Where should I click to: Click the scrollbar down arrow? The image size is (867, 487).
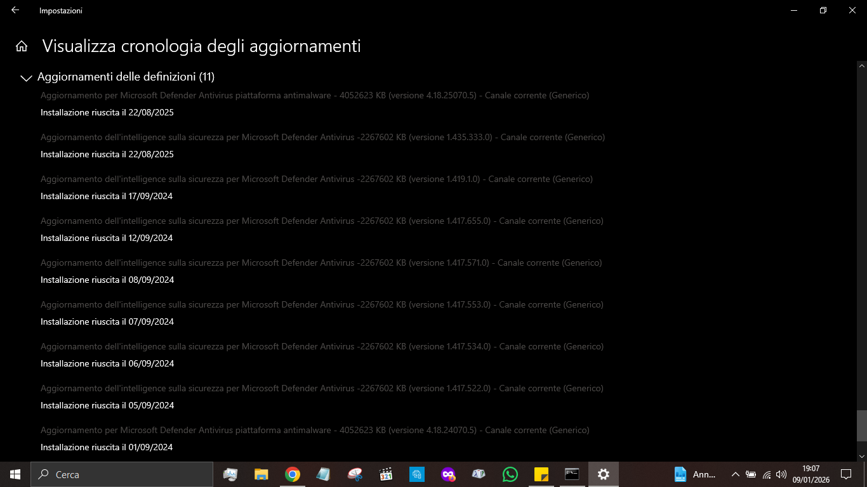[x=861, y=456]
